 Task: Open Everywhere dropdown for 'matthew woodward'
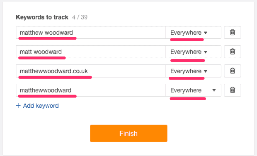(x=194, y=33)
